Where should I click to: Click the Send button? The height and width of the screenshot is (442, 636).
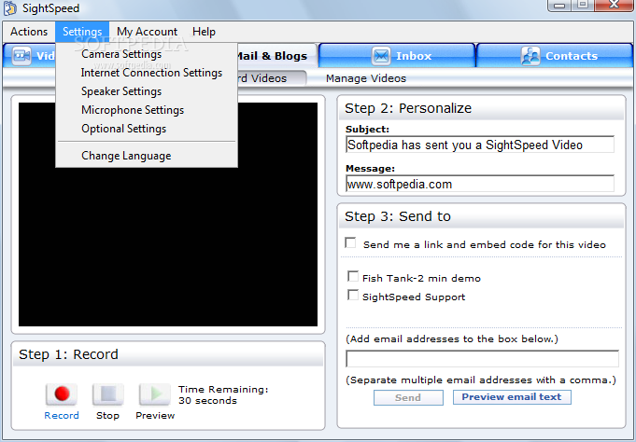point(408,397)
